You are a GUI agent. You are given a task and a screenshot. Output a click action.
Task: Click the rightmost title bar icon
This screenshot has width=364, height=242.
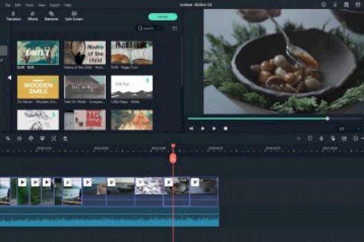[358, 4]
